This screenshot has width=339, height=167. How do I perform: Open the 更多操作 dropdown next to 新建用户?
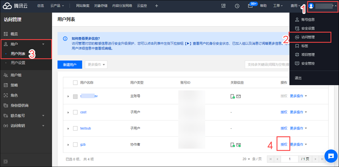click(x=96, y=65)
